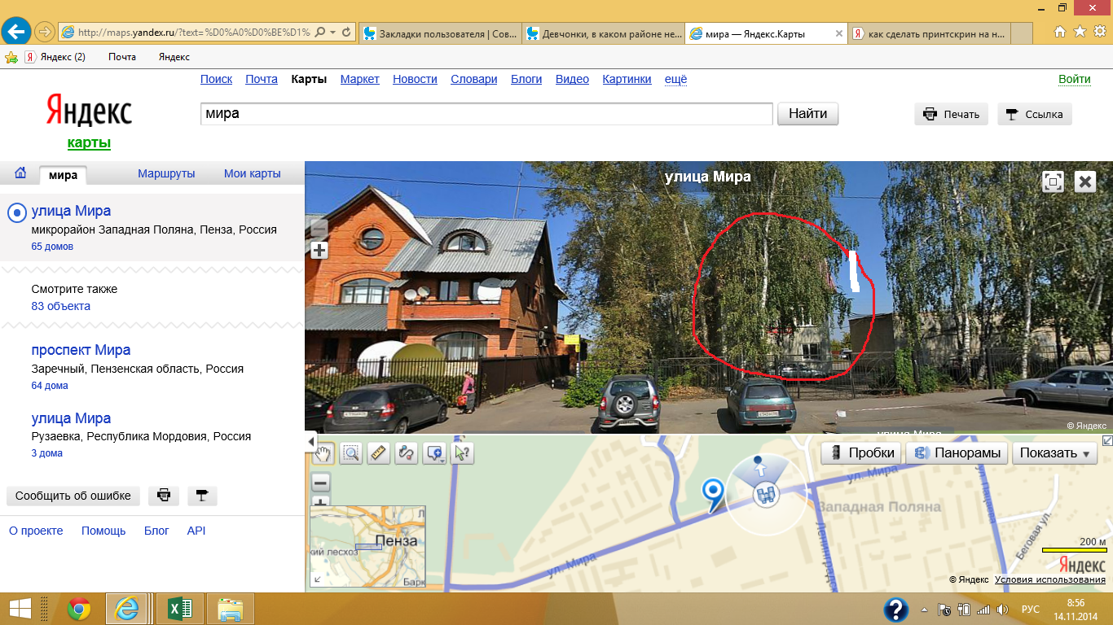Switch to the Мои карты tab

pyautogui.click(x=253, y=173)
